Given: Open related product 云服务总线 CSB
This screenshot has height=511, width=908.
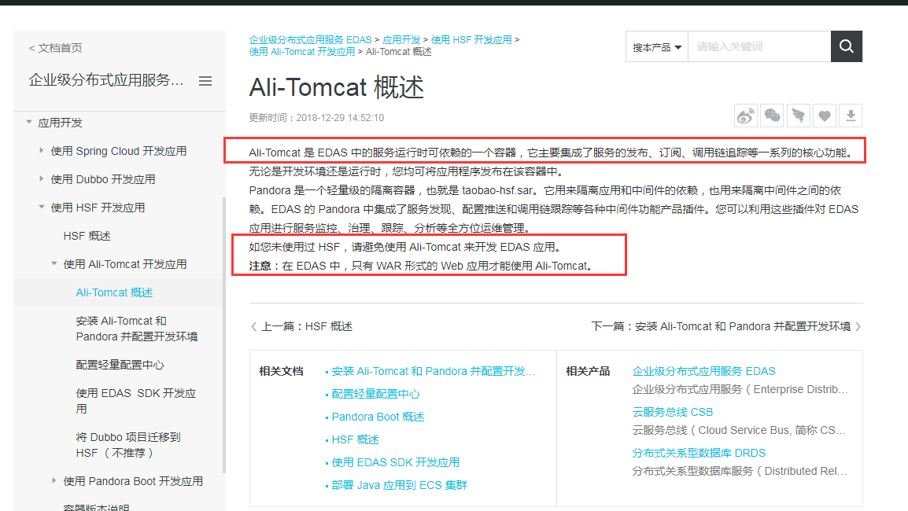Looking at the screenshot, I should click(x=672, y=412).
